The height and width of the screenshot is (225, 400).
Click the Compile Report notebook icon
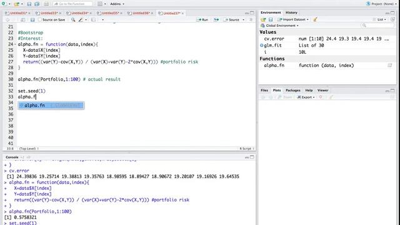[93, 19]
